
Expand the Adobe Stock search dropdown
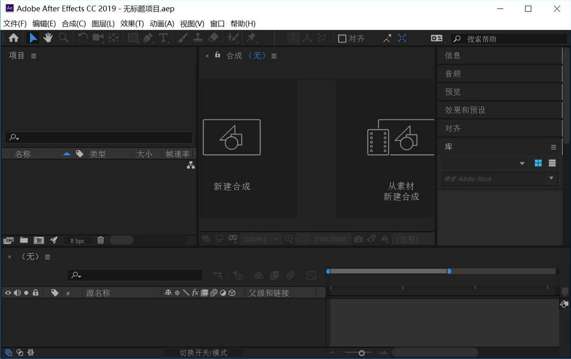551,179
